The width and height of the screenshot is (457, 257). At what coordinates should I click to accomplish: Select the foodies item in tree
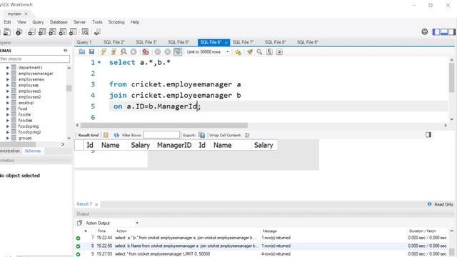[x=26, y=121]
